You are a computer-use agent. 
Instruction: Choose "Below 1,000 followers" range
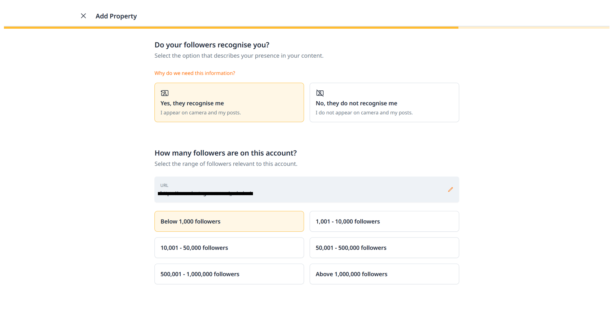click(229, 221)
